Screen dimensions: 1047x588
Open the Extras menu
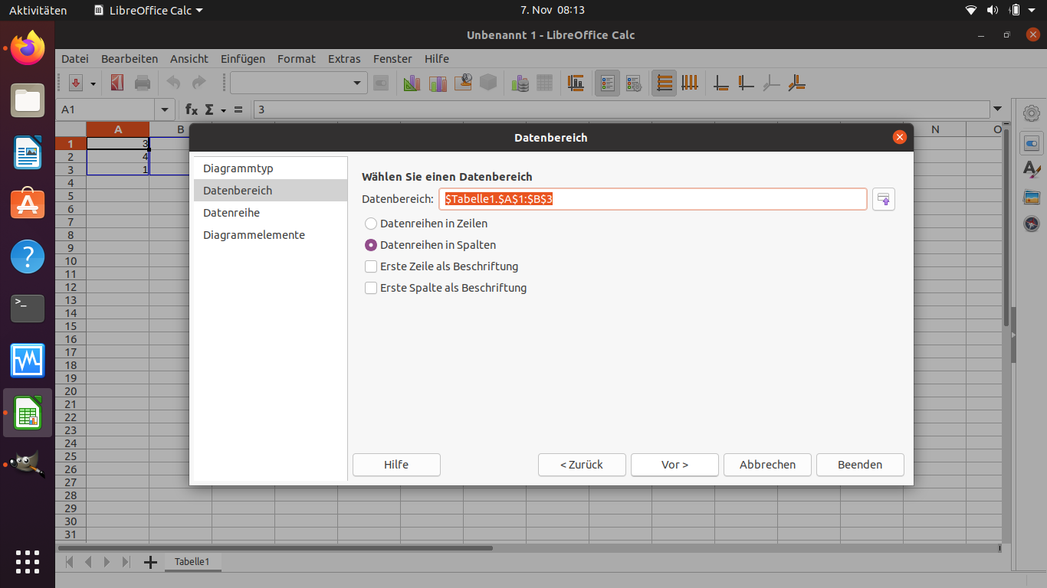click(344, 59)
